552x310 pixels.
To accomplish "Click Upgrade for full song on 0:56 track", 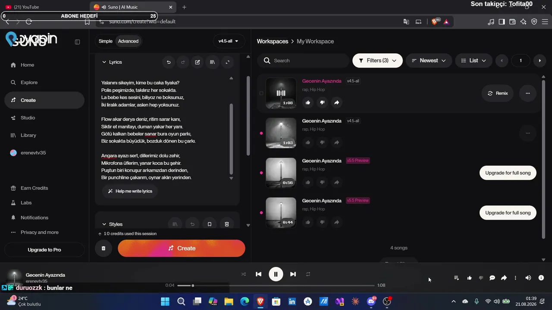I will pyautogui.click(x=508, y=173).
